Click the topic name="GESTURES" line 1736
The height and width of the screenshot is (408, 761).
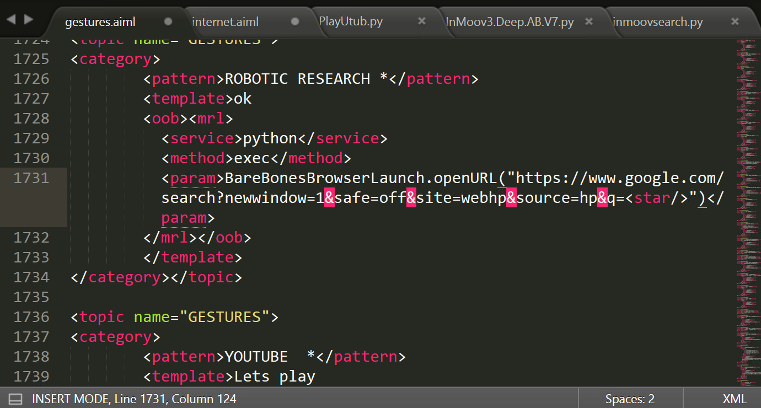pos(175,317)
